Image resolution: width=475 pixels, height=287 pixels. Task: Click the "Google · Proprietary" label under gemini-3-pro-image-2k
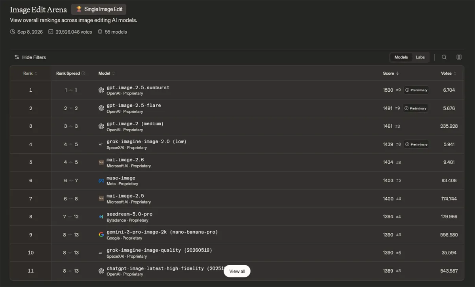tap(124, 238)
